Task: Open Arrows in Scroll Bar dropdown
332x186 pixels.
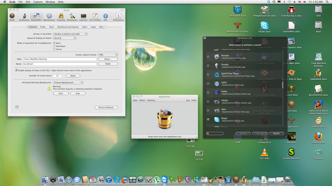Action: (70, 34)
